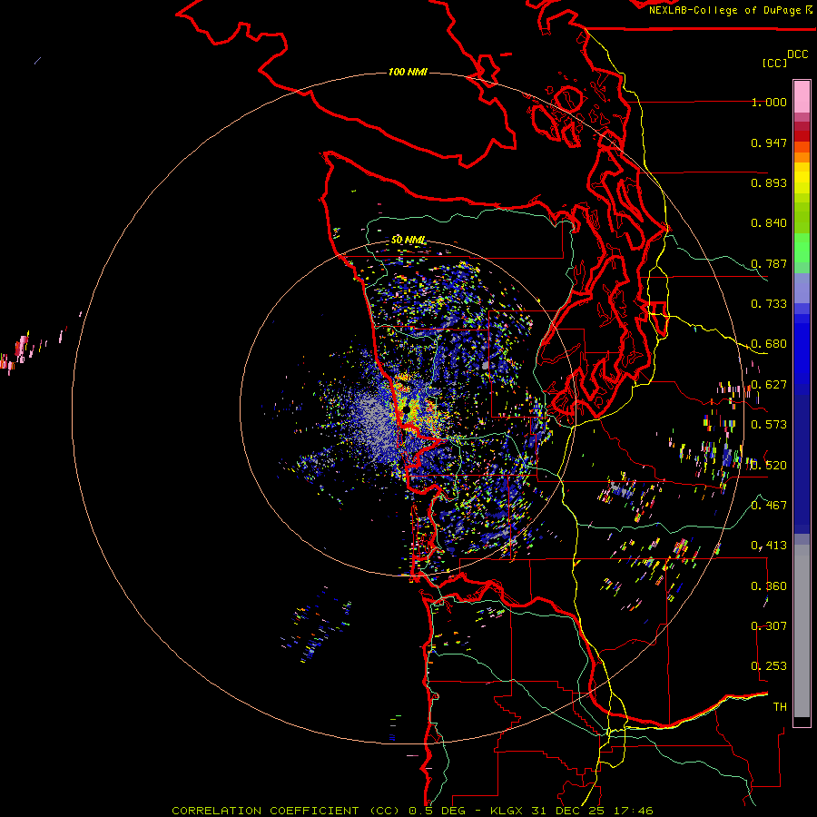Click the red segment of the color bar
This screenshot has width=817, height=817.
[x=802, y=136]
